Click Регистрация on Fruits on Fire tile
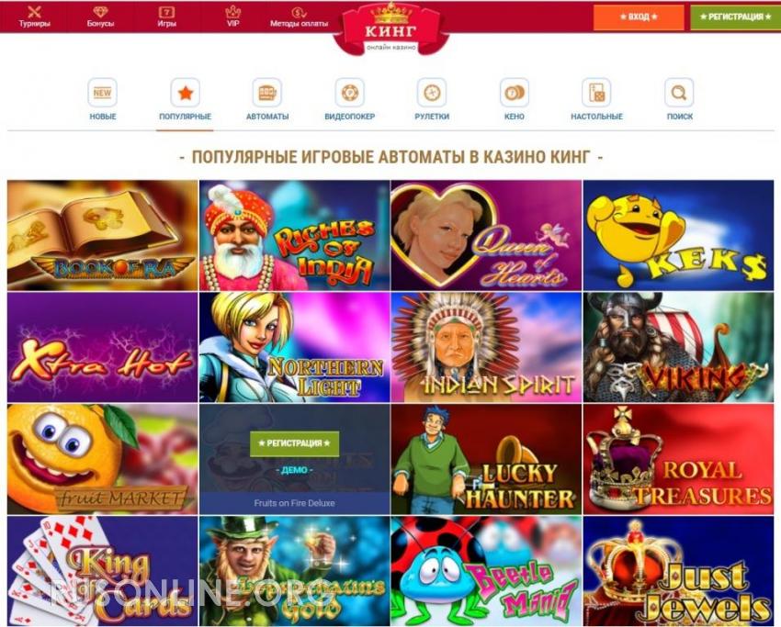This screenshot has height=627, width=781. 294,442
